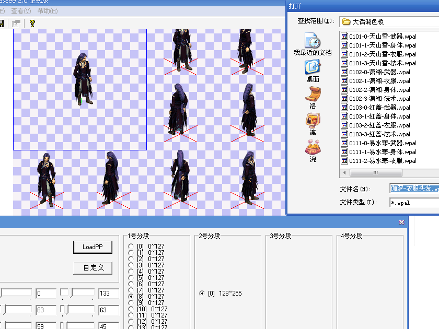439x329 pixels.
Task: Click the 文件名 input field
Action: point(414,189)
